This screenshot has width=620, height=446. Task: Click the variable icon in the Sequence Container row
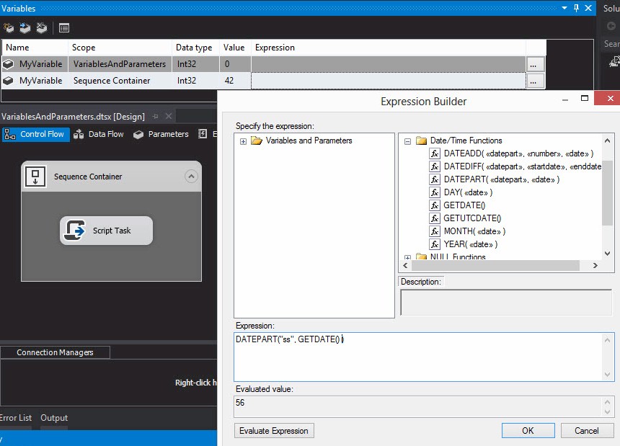[x=8, y=81]
